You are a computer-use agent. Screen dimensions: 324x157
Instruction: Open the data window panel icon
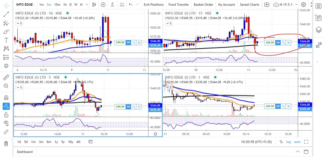[x=318, y=18]
